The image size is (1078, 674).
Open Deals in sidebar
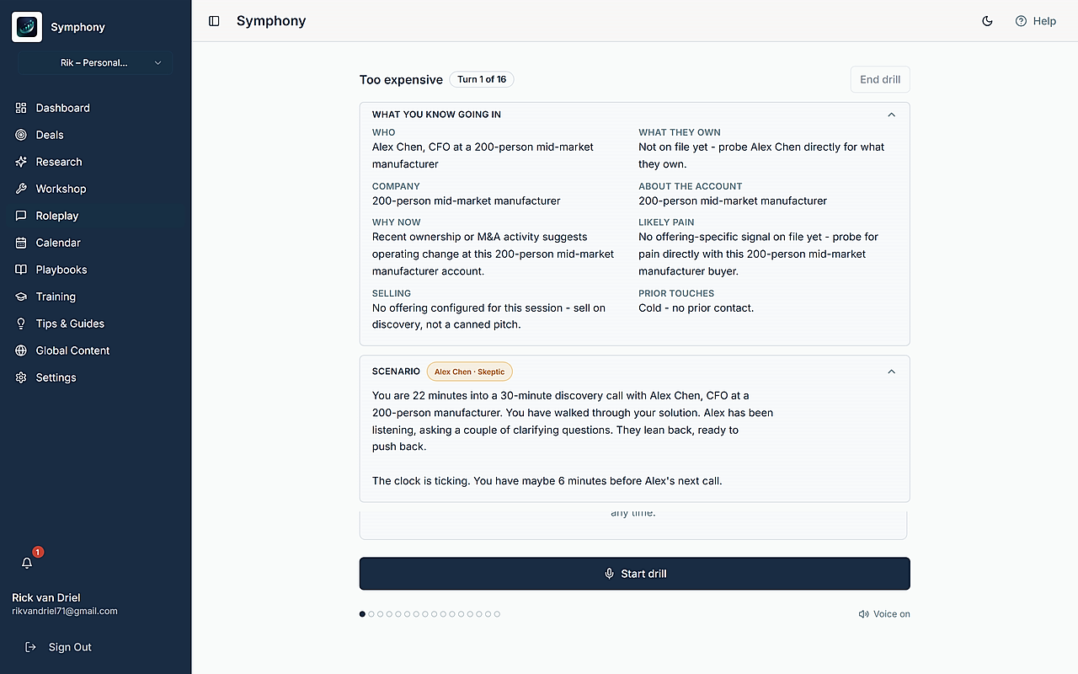96,135
